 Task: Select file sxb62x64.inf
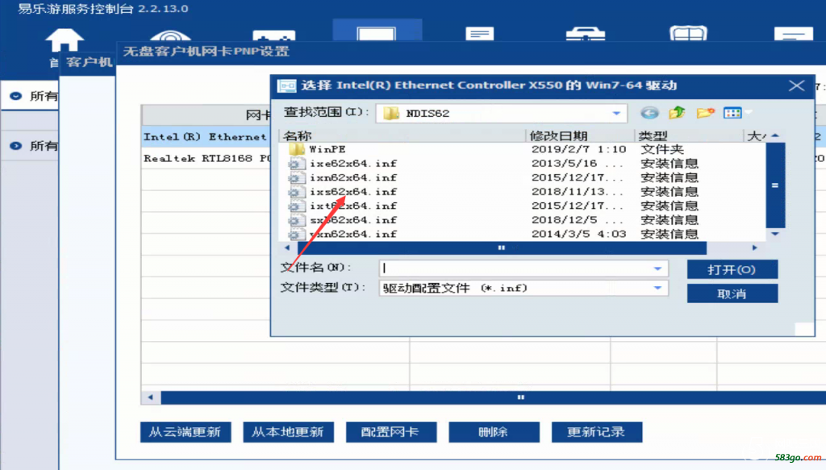click(x=353, y=221)
